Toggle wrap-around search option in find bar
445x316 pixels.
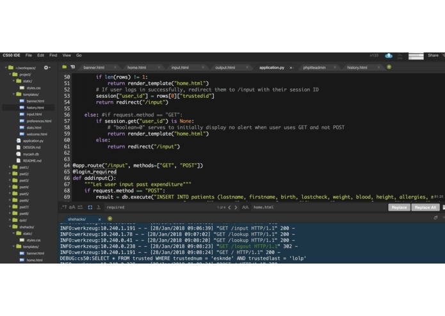point(99,207)
